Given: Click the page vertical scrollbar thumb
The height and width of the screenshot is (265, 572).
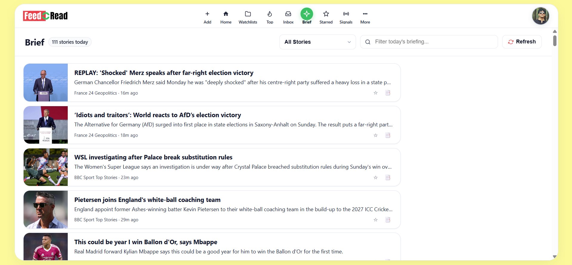Looking at the screenshot, I should (x=555, y=40).
